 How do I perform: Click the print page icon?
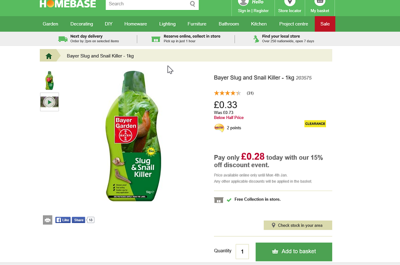[x=47, y=219]
